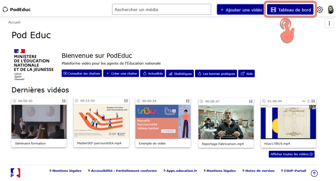Open the Actualités button
Viewport: 336px width, 181px height.
tap(152, 73)
